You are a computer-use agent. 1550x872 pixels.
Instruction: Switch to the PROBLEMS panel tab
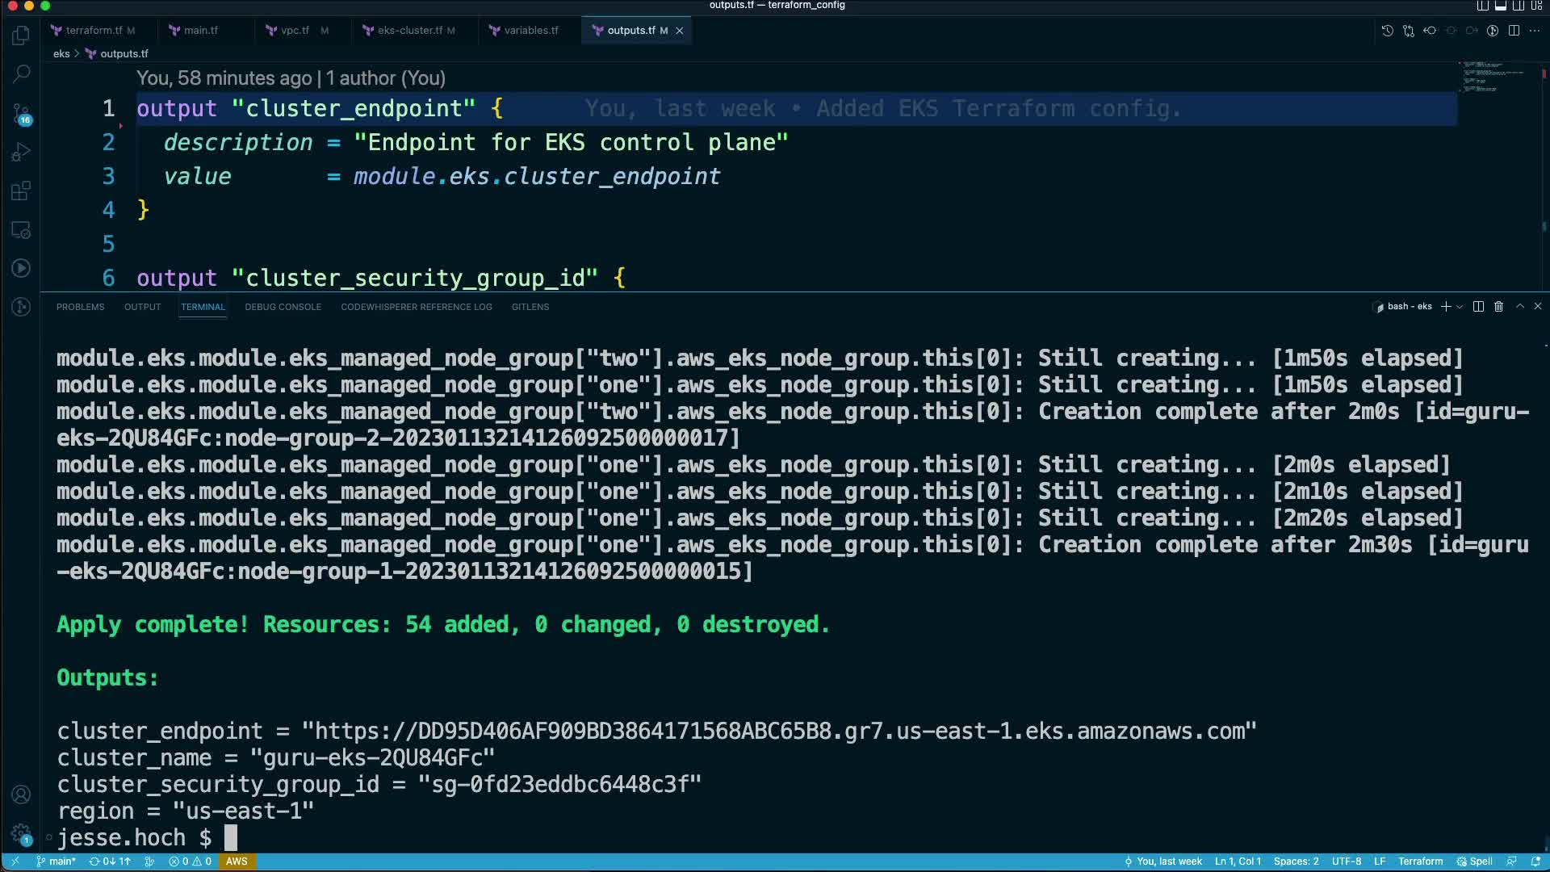point(80,307)
